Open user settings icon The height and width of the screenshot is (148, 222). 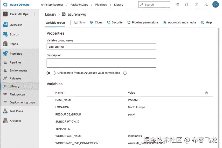pyautogui.click(x=206, y=4)
